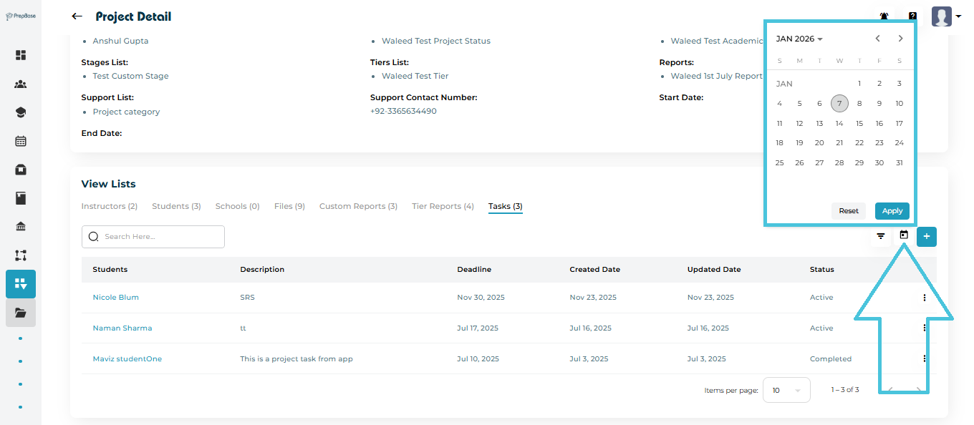Open the items per page dropdown
974x425 pixels.
pyautogui.click(x=786, y=390)
